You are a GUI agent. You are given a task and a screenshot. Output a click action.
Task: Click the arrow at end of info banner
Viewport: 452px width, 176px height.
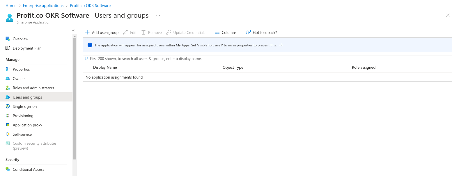(281, 45)
